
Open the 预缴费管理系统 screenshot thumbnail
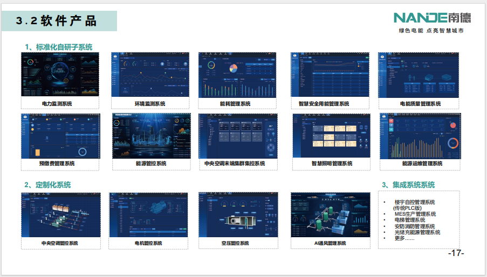tap(60, 136)
